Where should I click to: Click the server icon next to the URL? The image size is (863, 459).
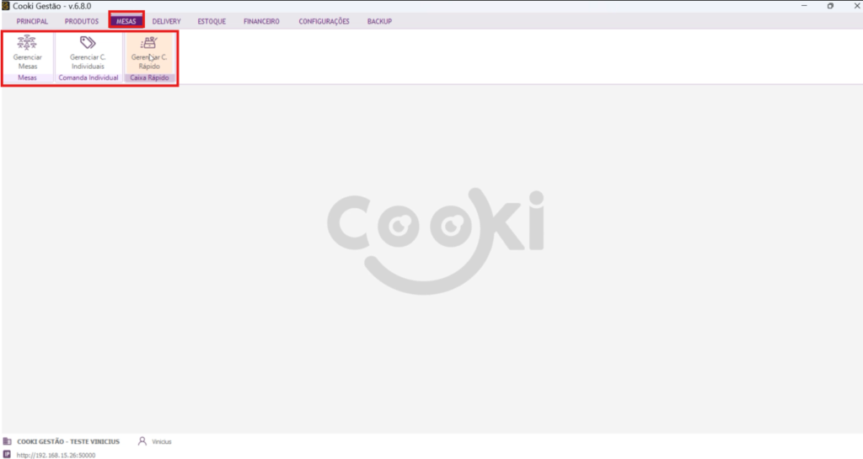click(8, 454)
